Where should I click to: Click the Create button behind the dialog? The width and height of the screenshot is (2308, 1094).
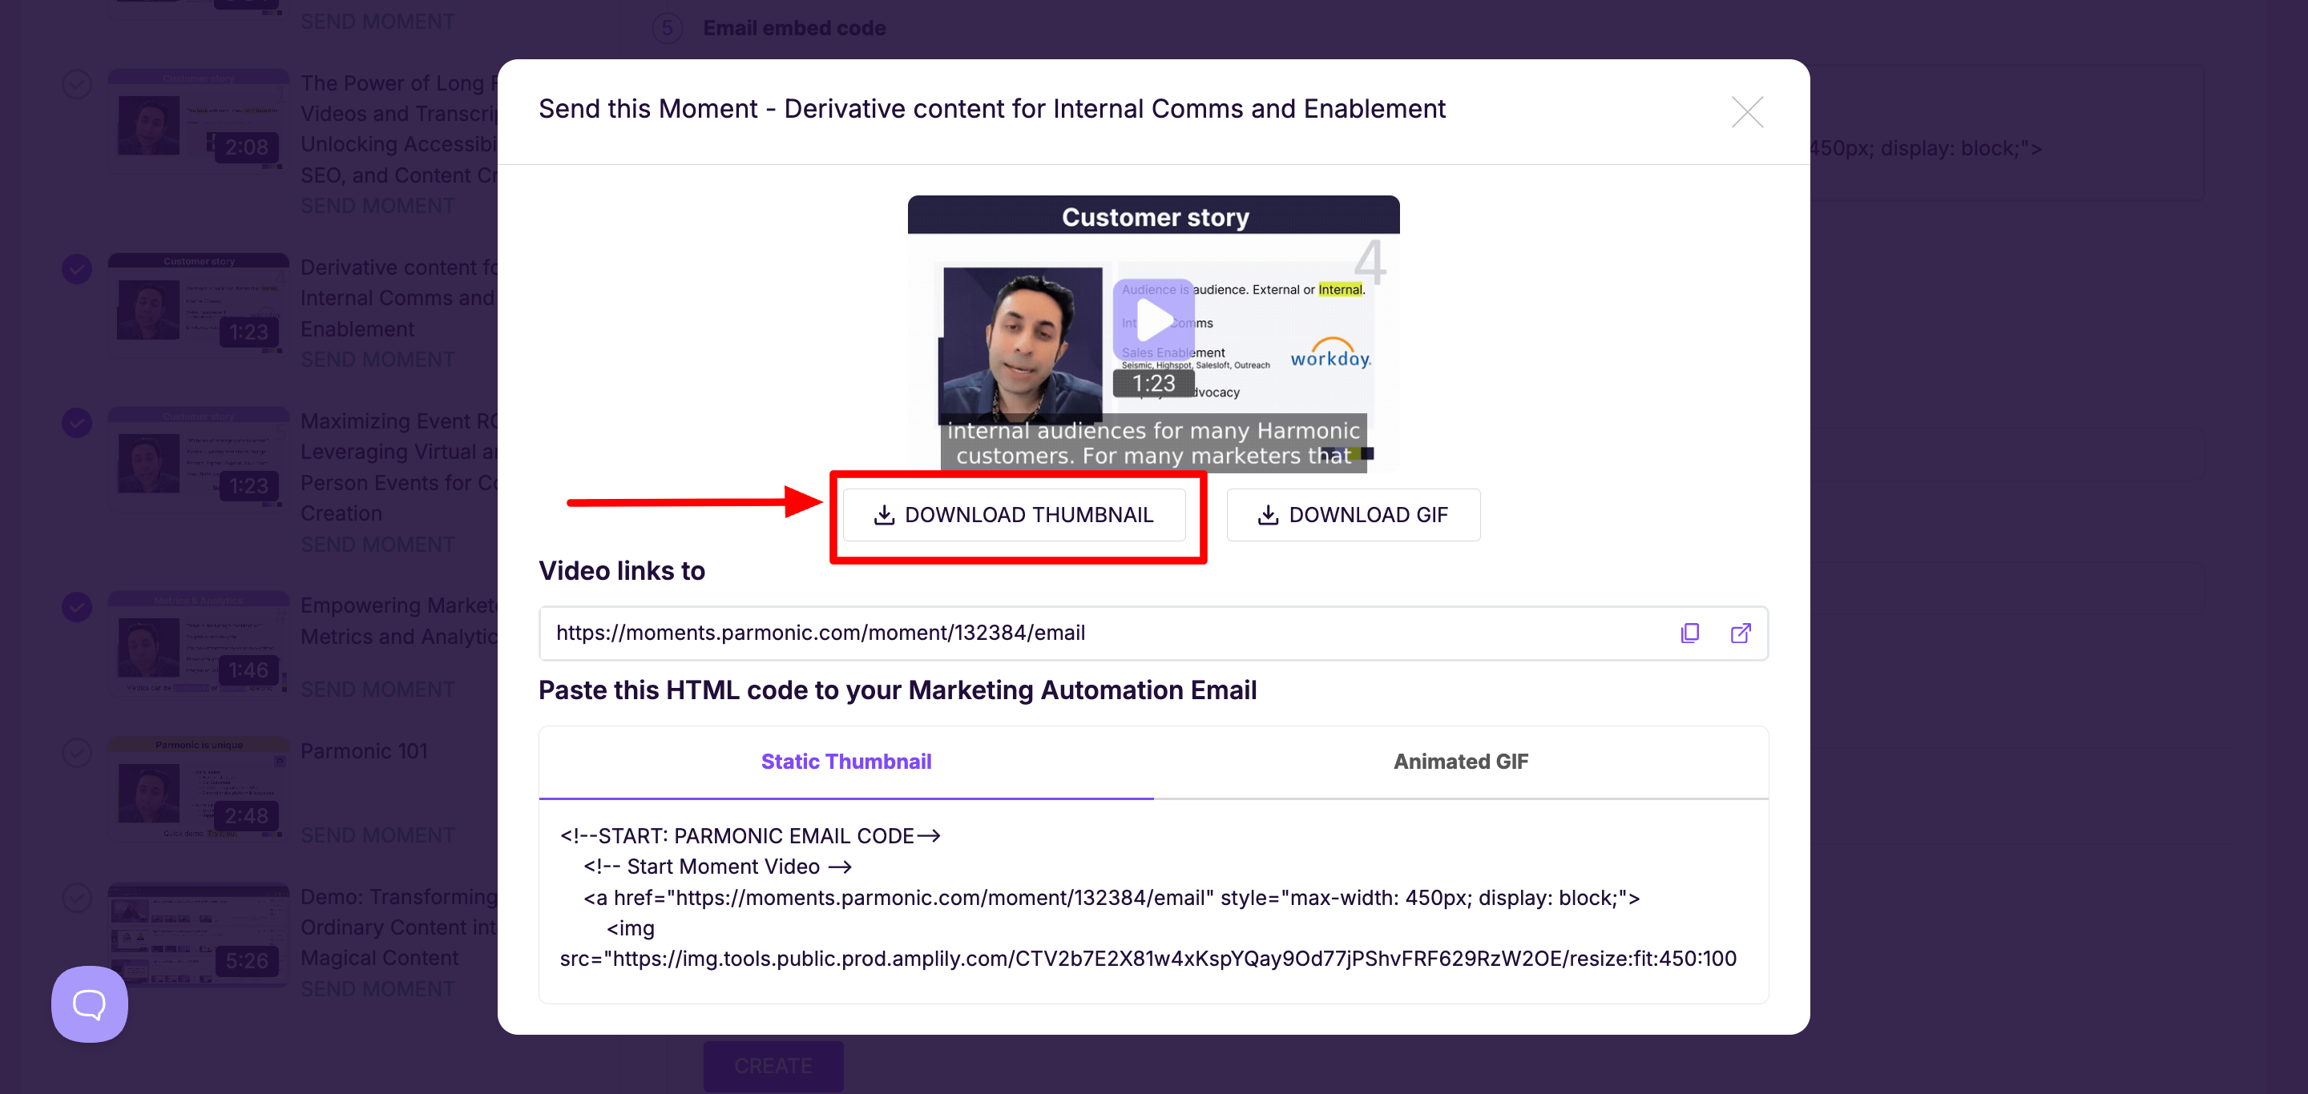click(x=773, y=1065)
